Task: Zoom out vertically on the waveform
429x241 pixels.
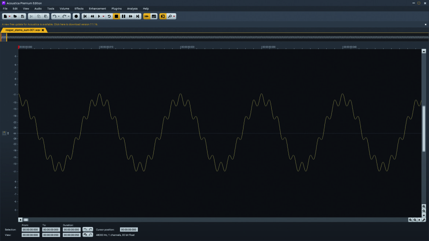Action: click(424, 211)
